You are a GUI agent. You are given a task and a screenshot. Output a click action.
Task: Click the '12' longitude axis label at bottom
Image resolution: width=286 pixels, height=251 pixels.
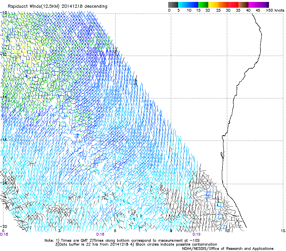click(x=227, y=231)
